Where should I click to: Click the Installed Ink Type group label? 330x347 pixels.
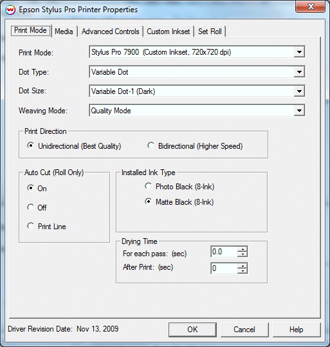149,173
